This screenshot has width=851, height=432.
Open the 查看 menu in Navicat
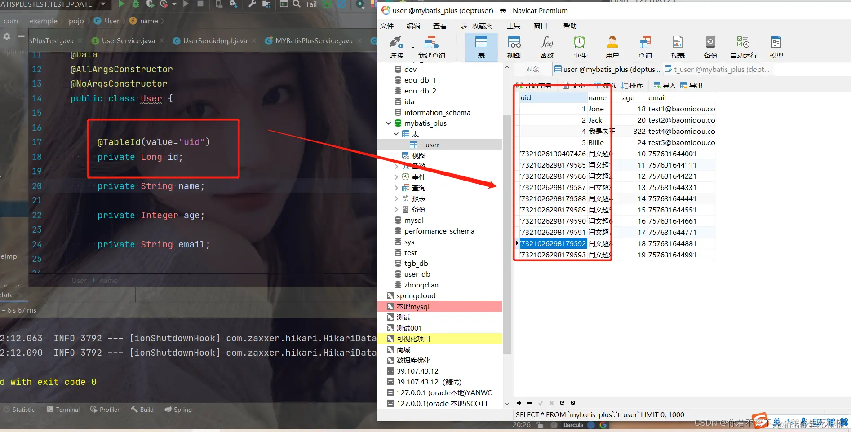pyautogui.click(x=440, y=26)
